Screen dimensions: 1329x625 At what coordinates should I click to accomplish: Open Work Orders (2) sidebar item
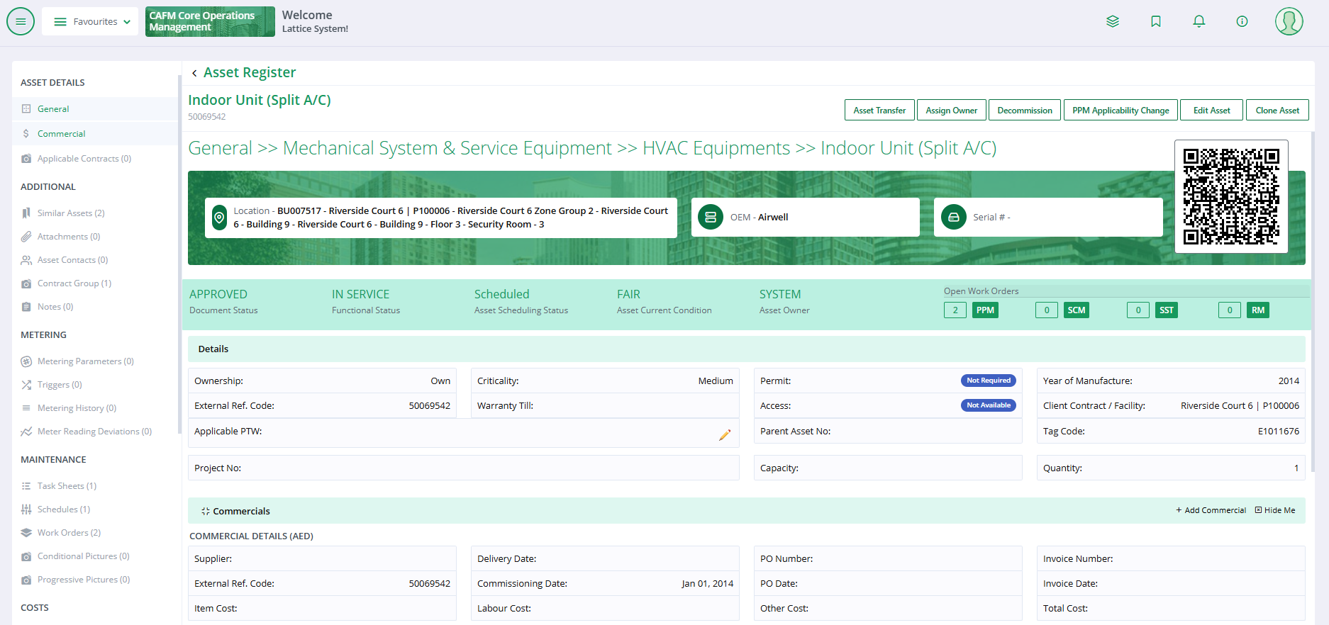[69, 533]
